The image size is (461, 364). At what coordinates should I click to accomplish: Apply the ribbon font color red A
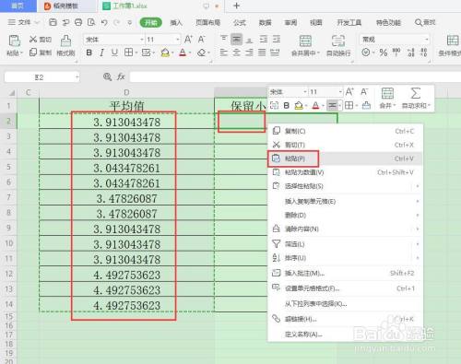coord(183,53)
